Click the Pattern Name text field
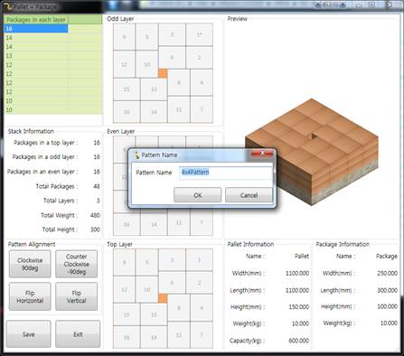The height and width of the screenshot is (356, 404). pos(225,173)
